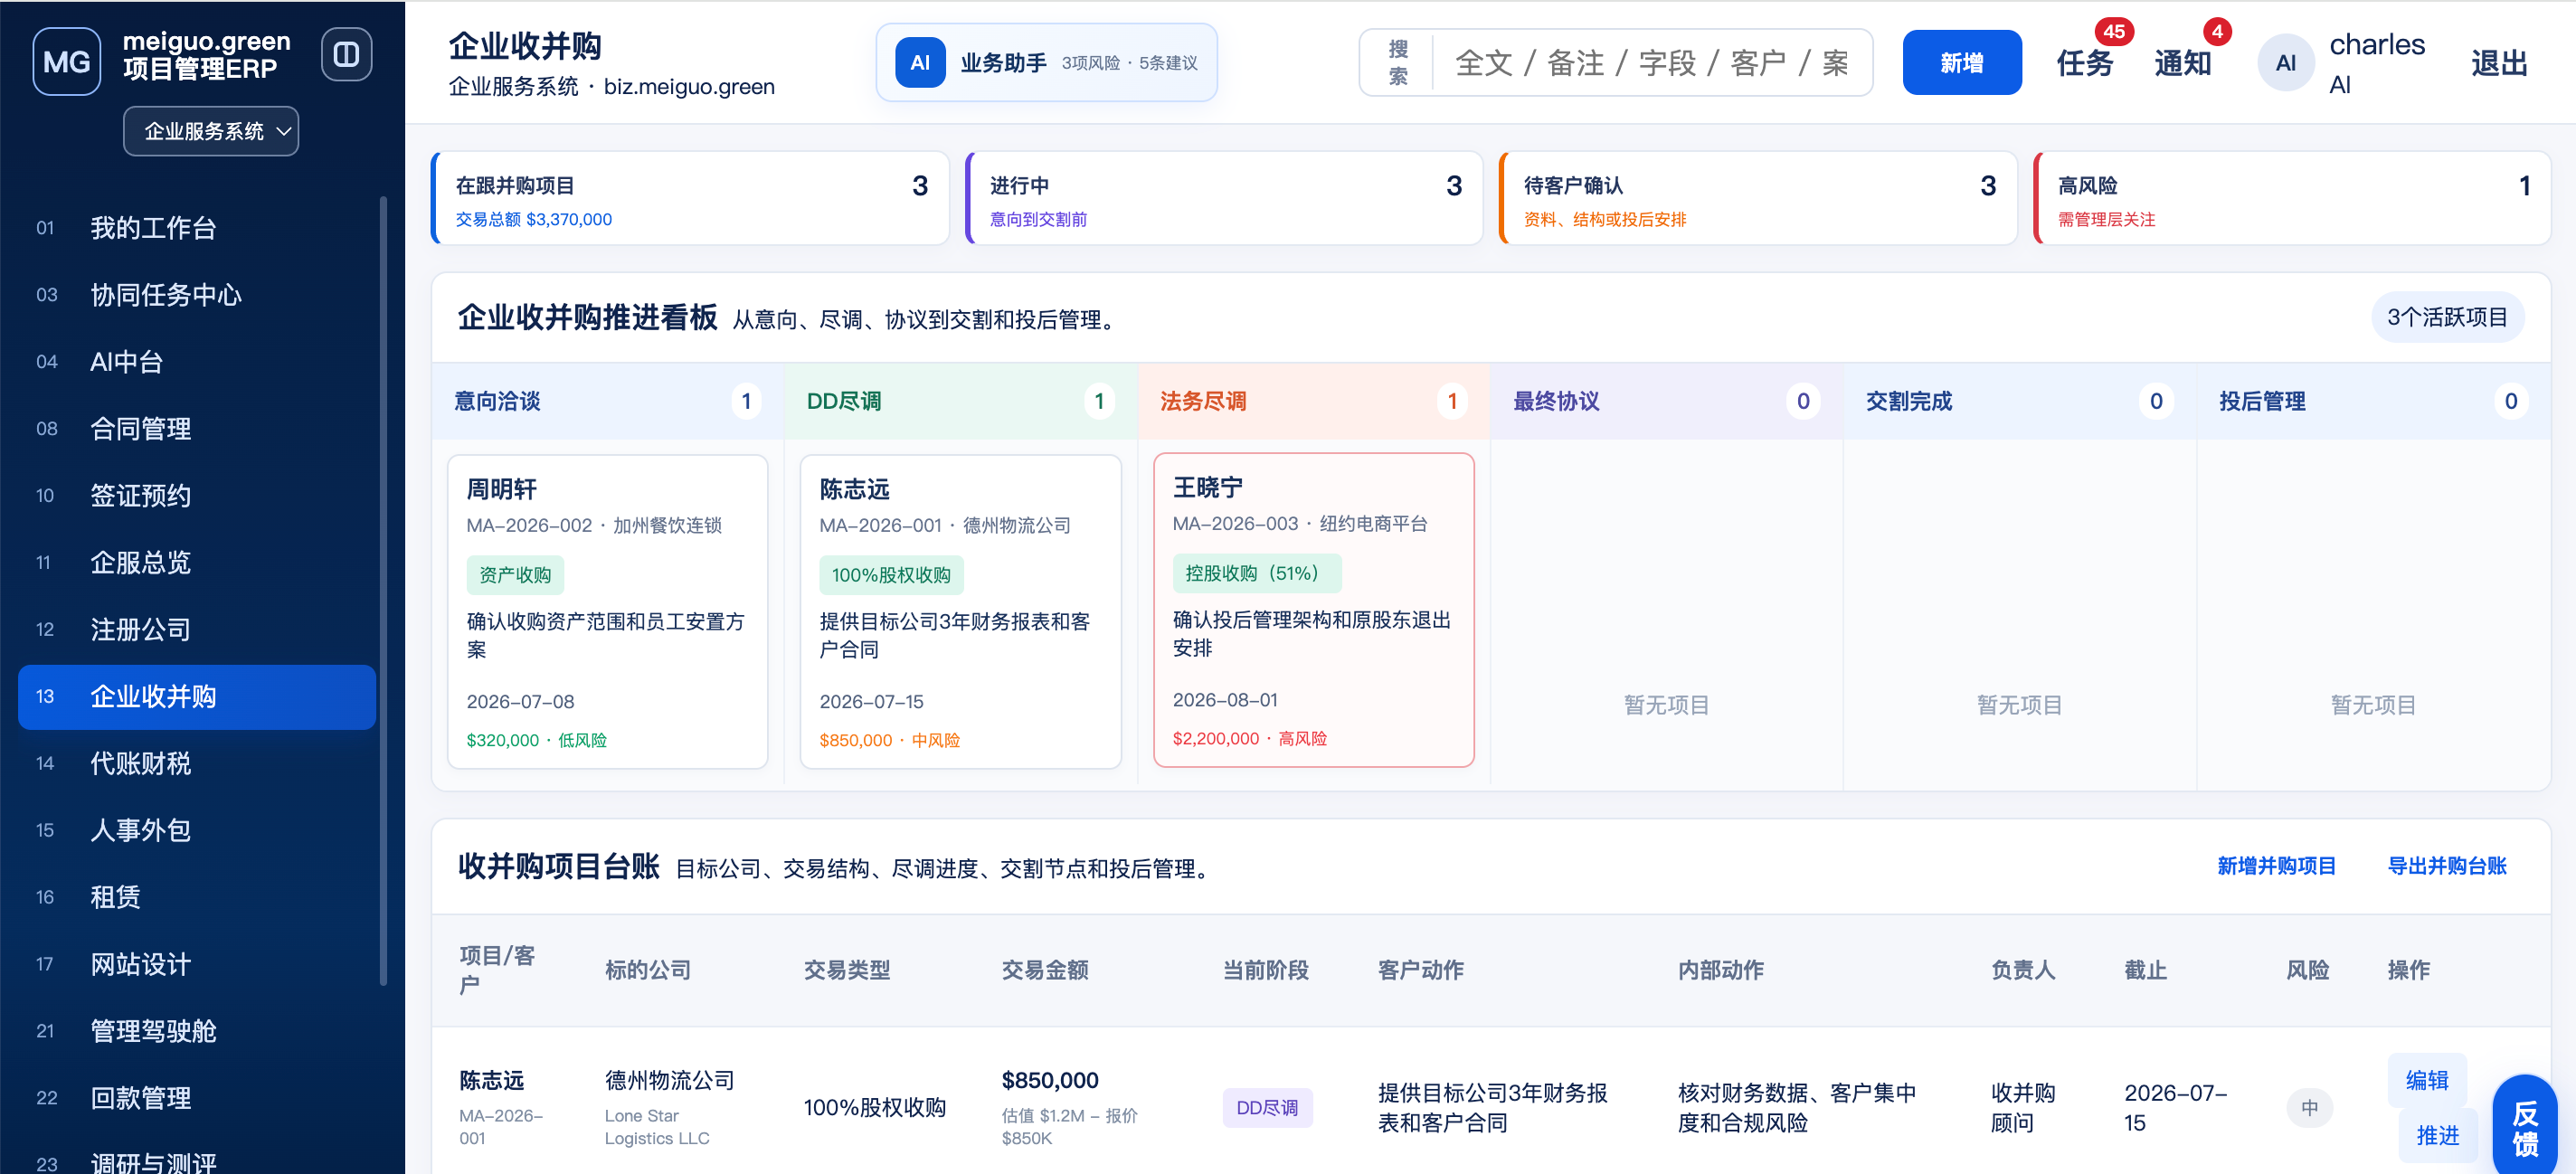This screenshot has width=2576, height=1174.
Task: Open 任务 with 45 badge
Action: (x=2085, y=63)
